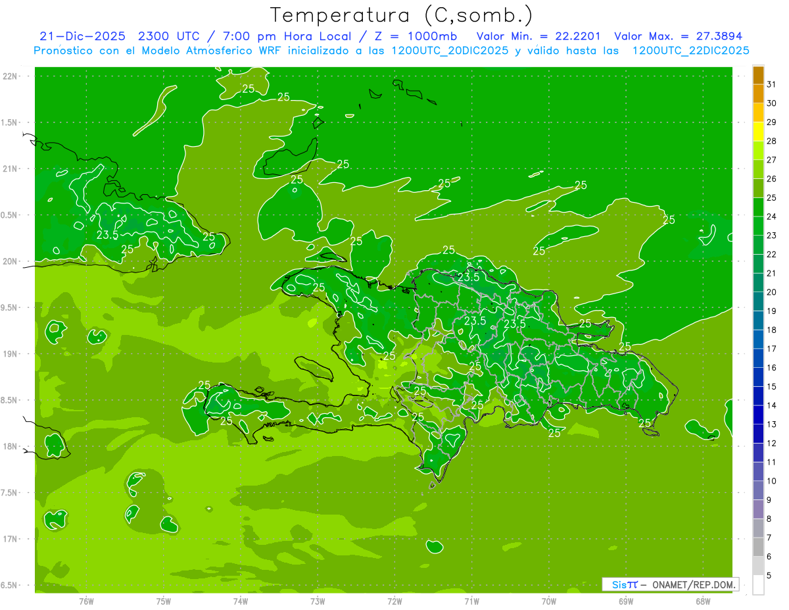This screenshot has height=610, width=789.
Task: Click the "73W" longitude axis label
Action: click(x=318, y=601)
